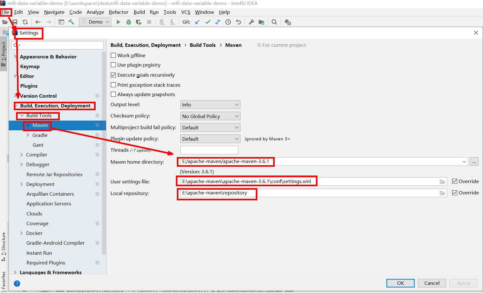Open the Project Structure toolbar icon

[261, 22]
